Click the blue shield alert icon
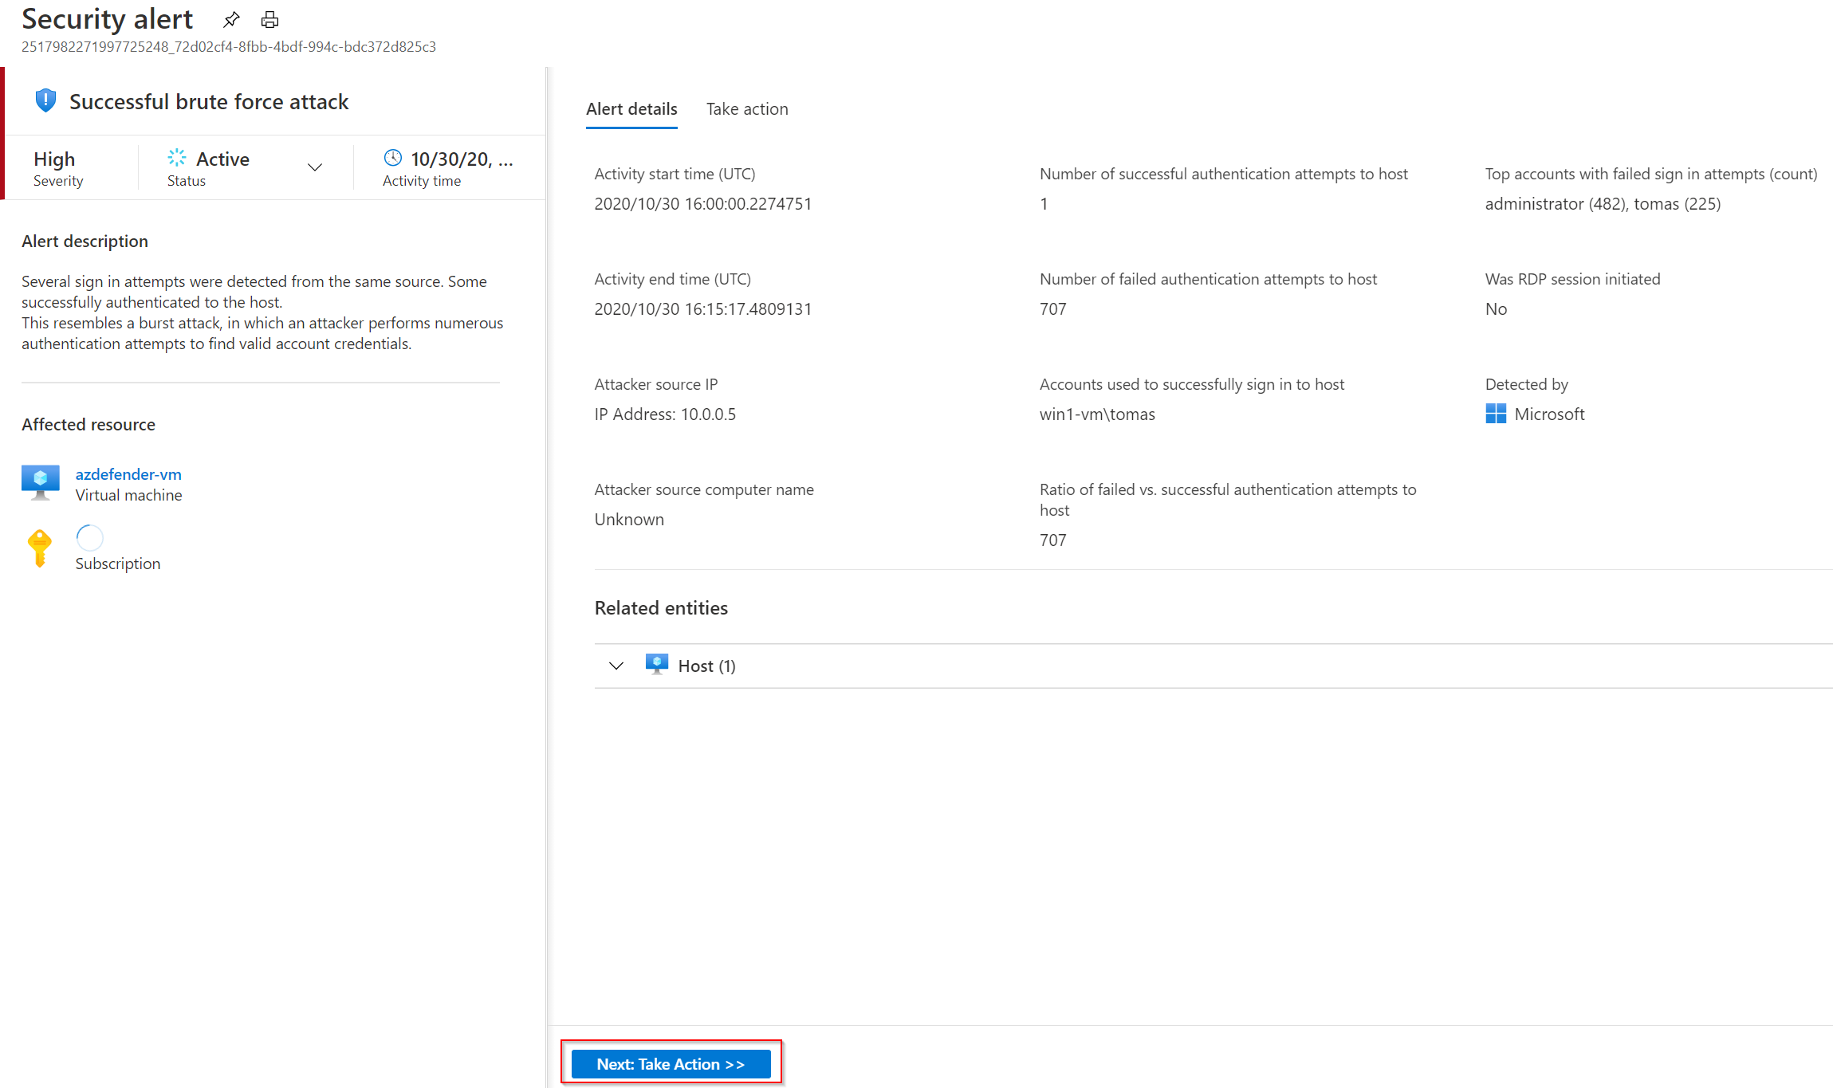This screenshot has height=1088, width=1833. click(x=45, y=100)
